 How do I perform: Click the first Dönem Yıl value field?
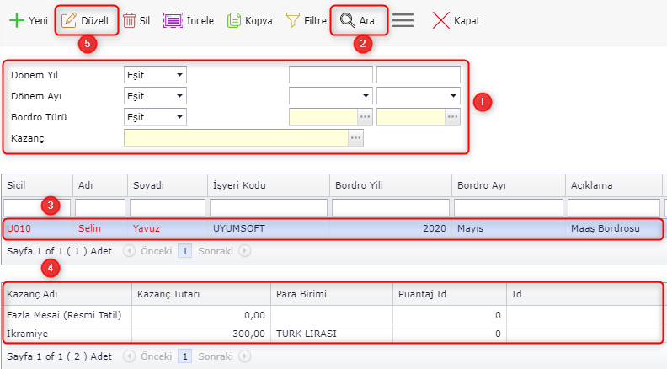(330, 75)
